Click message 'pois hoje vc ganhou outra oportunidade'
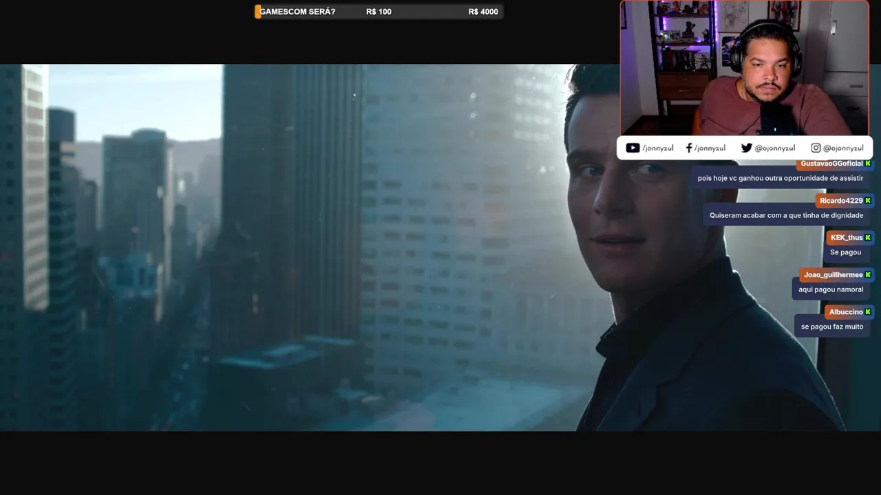Viewport: 881px width, 495px height. (781, 178)
